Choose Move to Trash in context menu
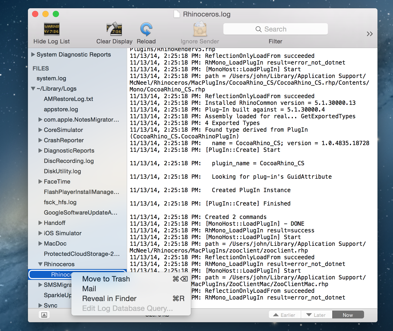The height and width of the screenshot is (331, 393). [x=131, y=279]
